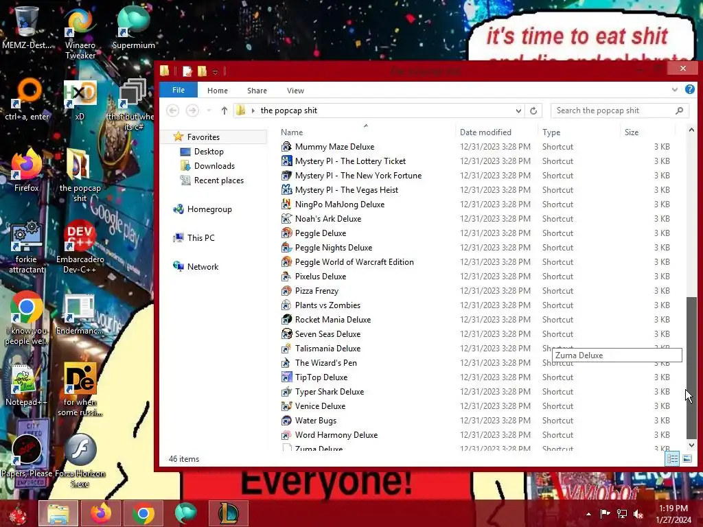Viewport: 703px width, 527px height.
Task: Open the File menu tab
Action: (178, 90)
